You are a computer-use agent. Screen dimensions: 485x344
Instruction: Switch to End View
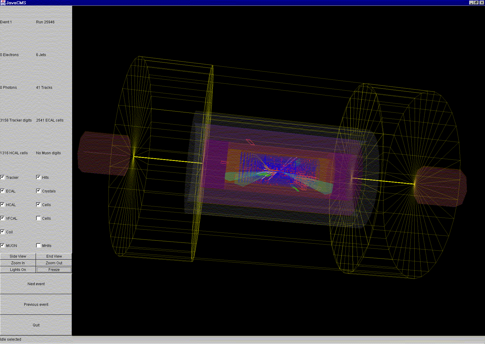pyautogui.click(x=54, y=256)
